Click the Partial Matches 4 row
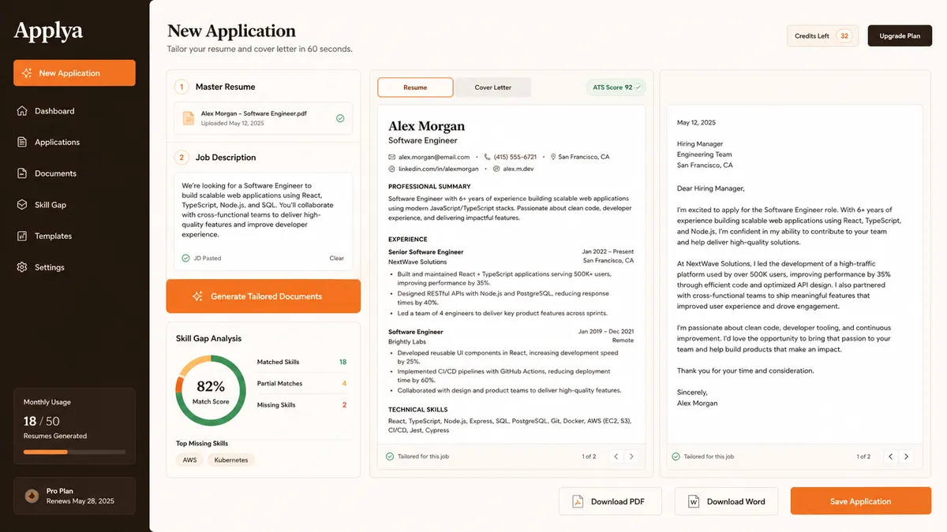This screenshot has width=947, height=532. [x=301, y=384]
